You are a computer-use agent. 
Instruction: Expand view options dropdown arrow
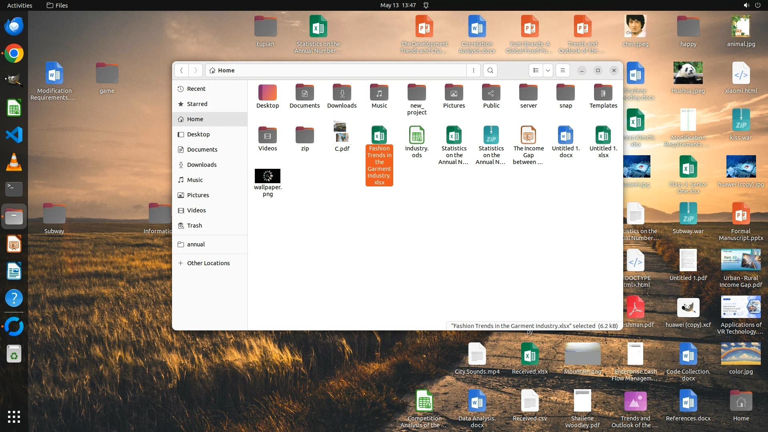point(548,70)
